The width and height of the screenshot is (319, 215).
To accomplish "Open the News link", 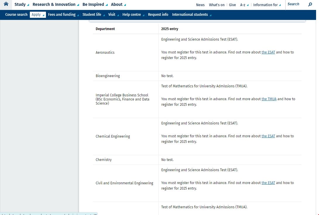I will [x=200, y=5].
